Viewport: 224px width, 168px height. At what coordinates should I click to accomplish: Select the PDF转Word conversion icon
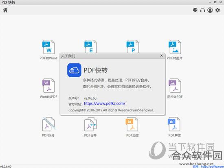click(x=48, y=47)
